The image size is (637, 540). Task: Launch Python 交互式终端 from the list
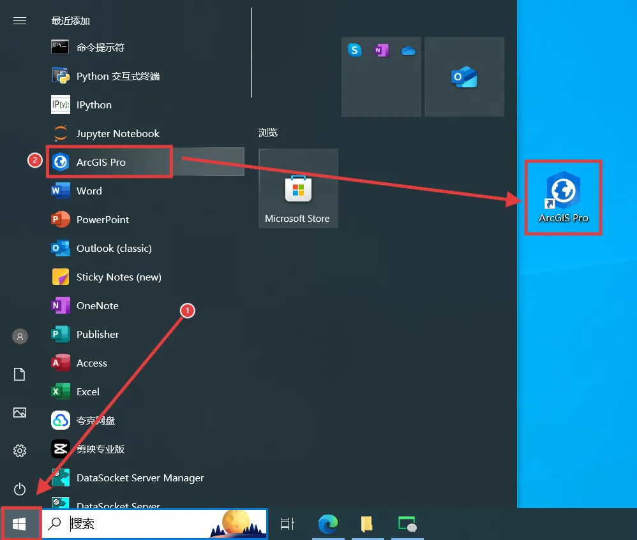pos(146,77)
